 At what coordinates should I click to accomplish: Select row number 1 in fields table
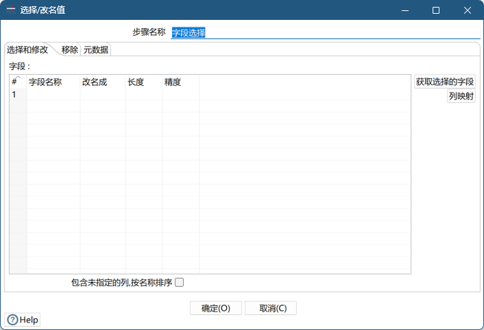[x=17, y=95]
